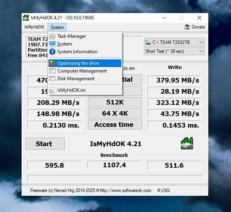This screenshot has height=212, width=231.
Task: Click the Disk Management checklist icon
Action: (52, 79)
